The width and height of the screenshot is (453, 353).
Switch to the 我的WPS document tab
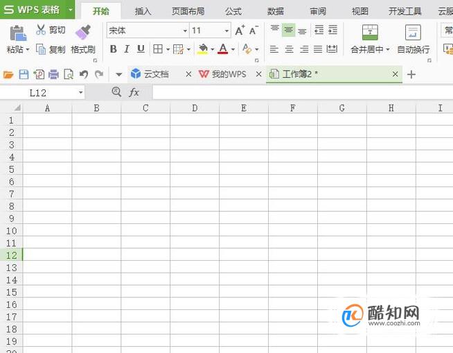[x=229, y=74]
